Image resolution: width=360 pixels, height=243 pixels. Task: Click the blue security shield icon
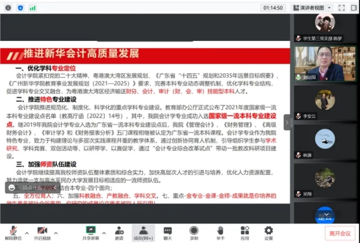[20, 8]
